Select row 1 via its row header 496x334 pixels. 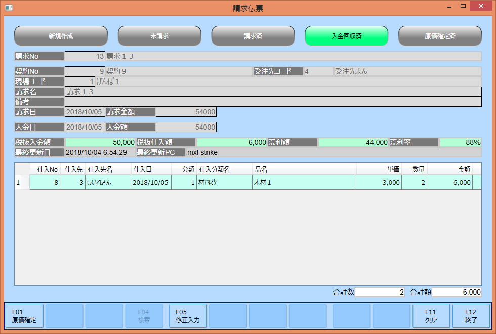22,182
